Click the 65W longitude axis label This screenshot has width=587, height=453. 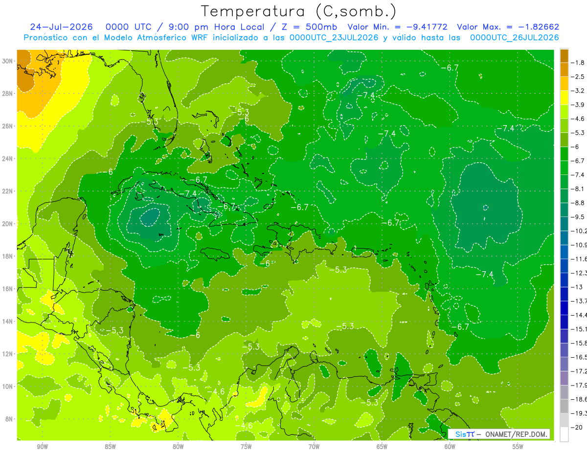tap(382, 447)
